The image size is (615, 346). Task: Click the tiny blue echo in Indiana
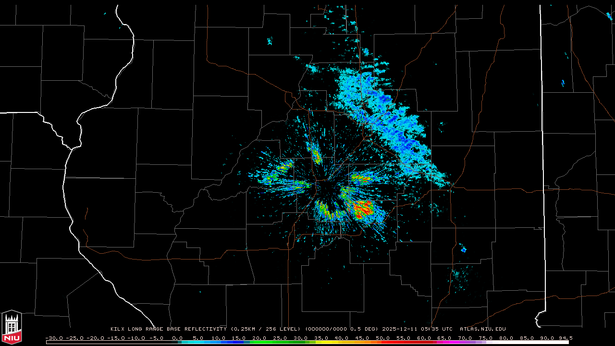pos(563,83)
